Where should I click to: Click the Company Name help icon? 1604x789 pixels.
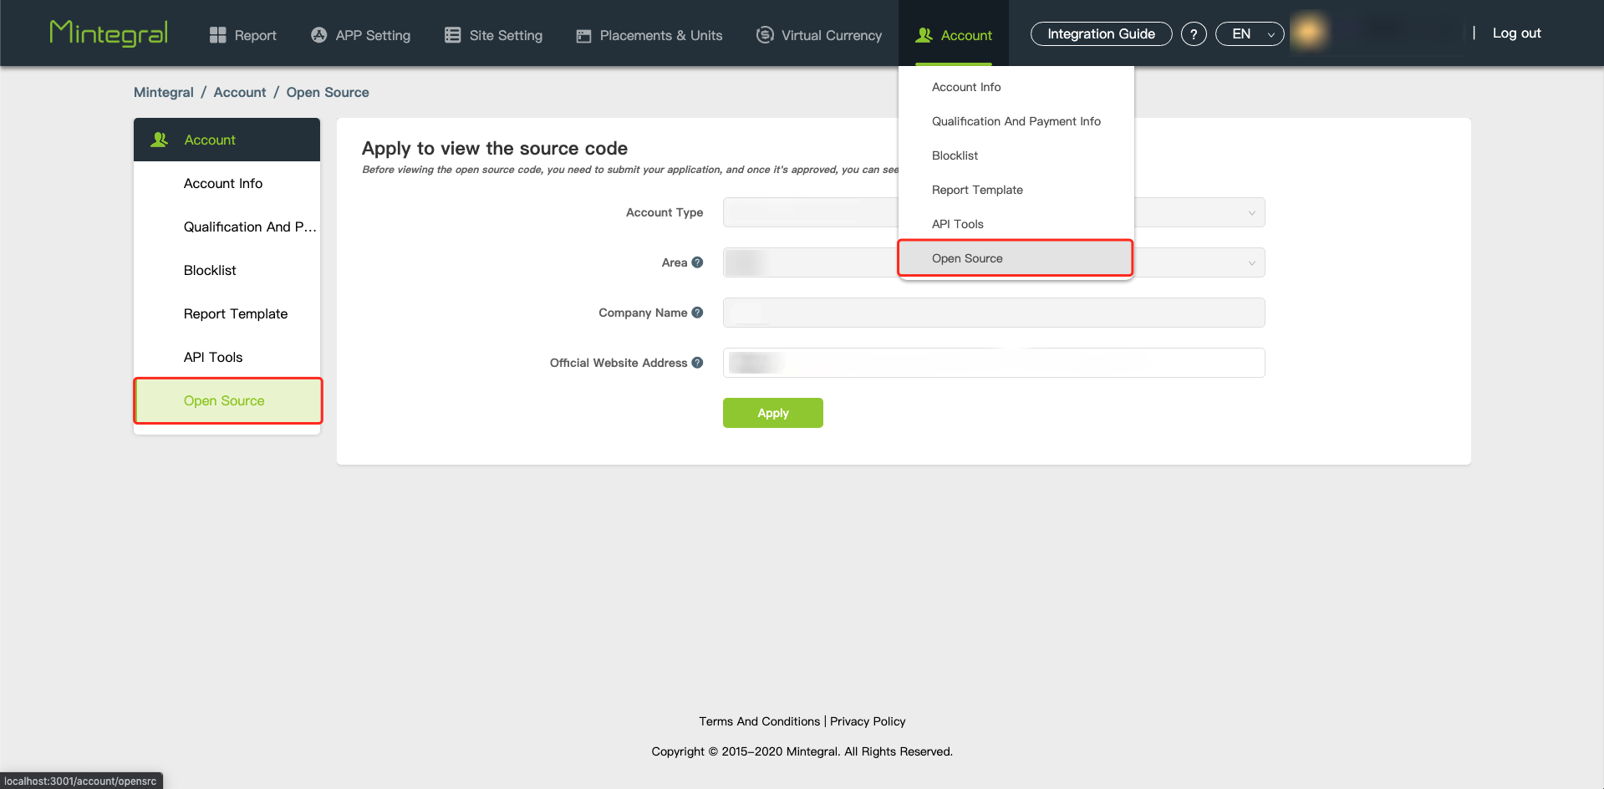[697, 313]
